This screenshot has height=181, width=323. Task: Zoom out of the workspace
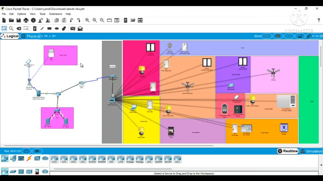[102, 20]
